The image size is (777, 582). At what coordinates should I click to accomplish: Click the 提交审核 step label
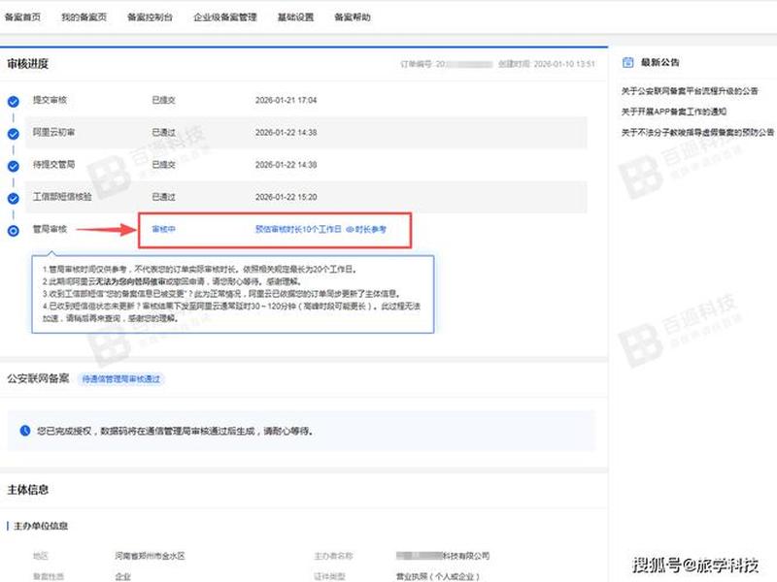[50, 100]
